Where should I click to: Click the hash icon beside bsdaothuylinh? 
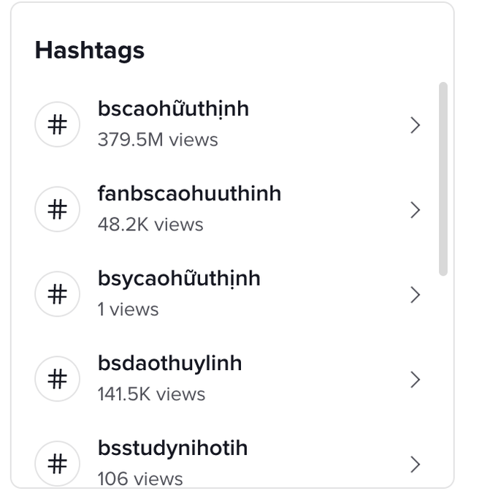tap(57, 379)
